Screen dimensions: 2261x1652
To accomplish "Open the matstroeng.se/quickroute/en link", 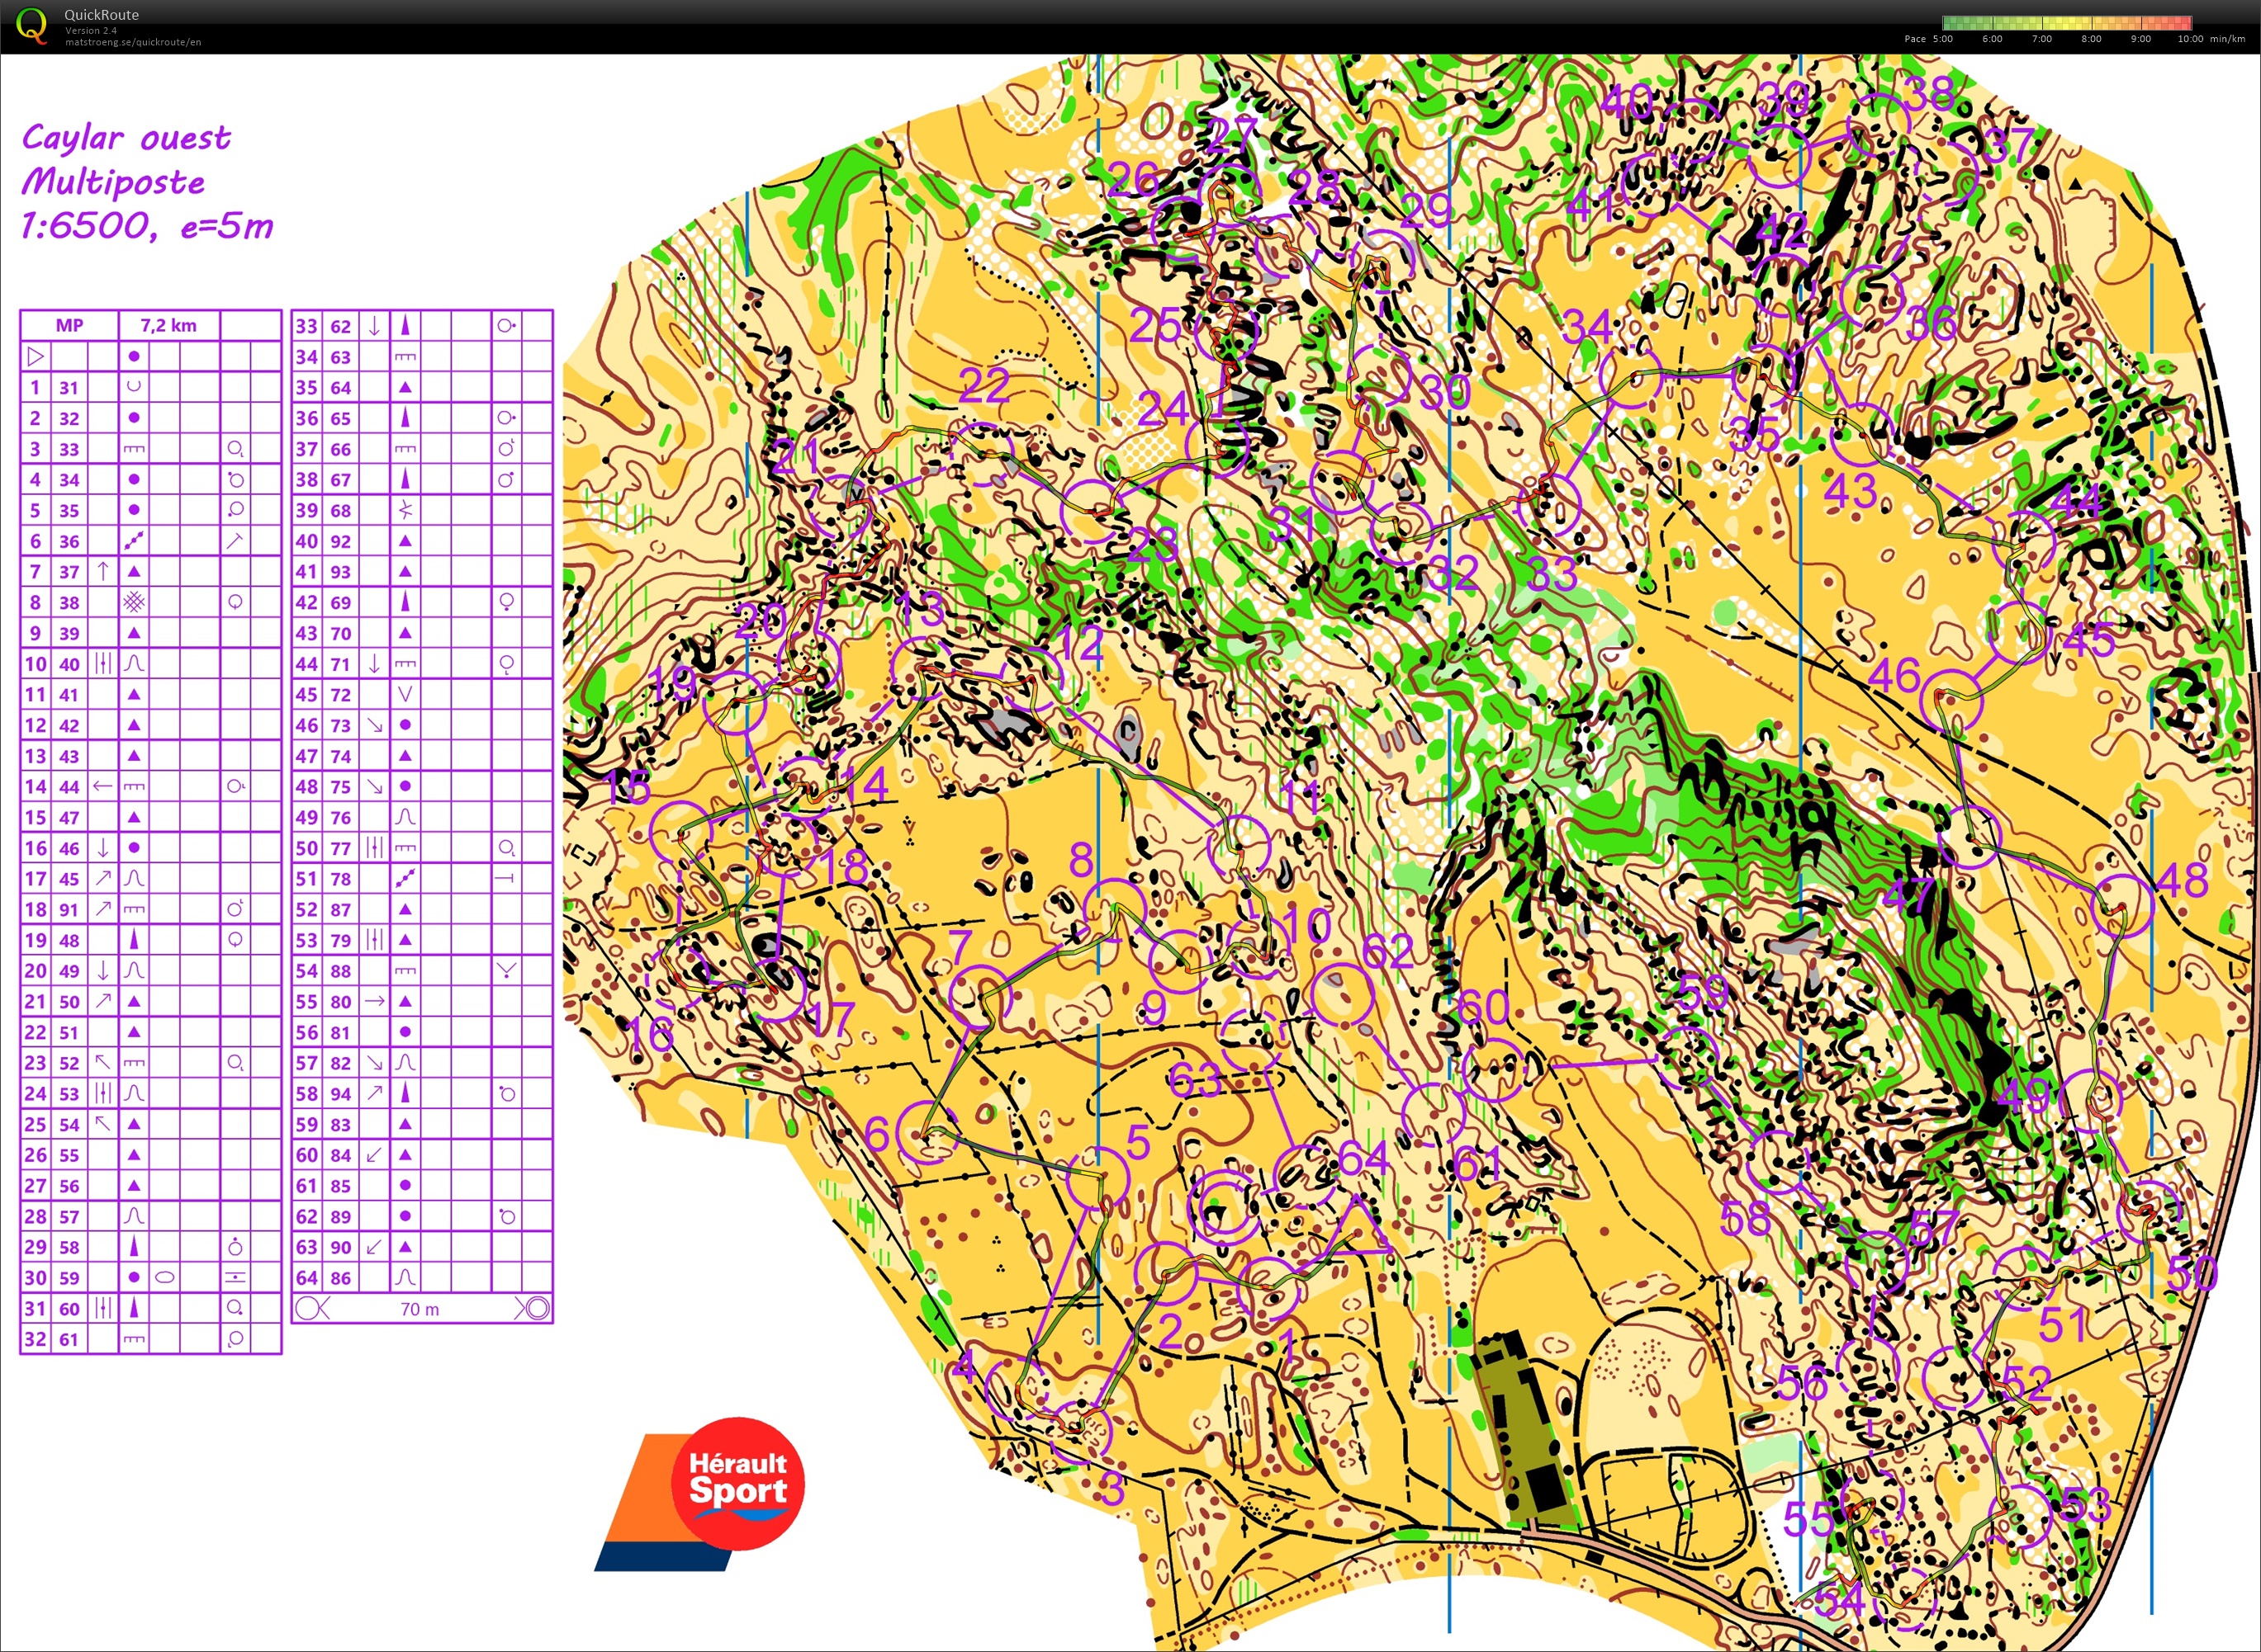I will 133,42.
